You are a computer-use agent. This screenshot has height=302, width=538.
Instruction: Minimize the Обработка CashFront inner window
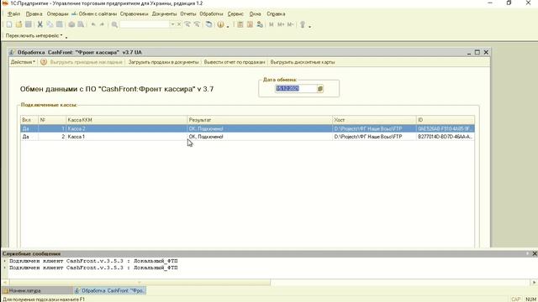point(469,52)
